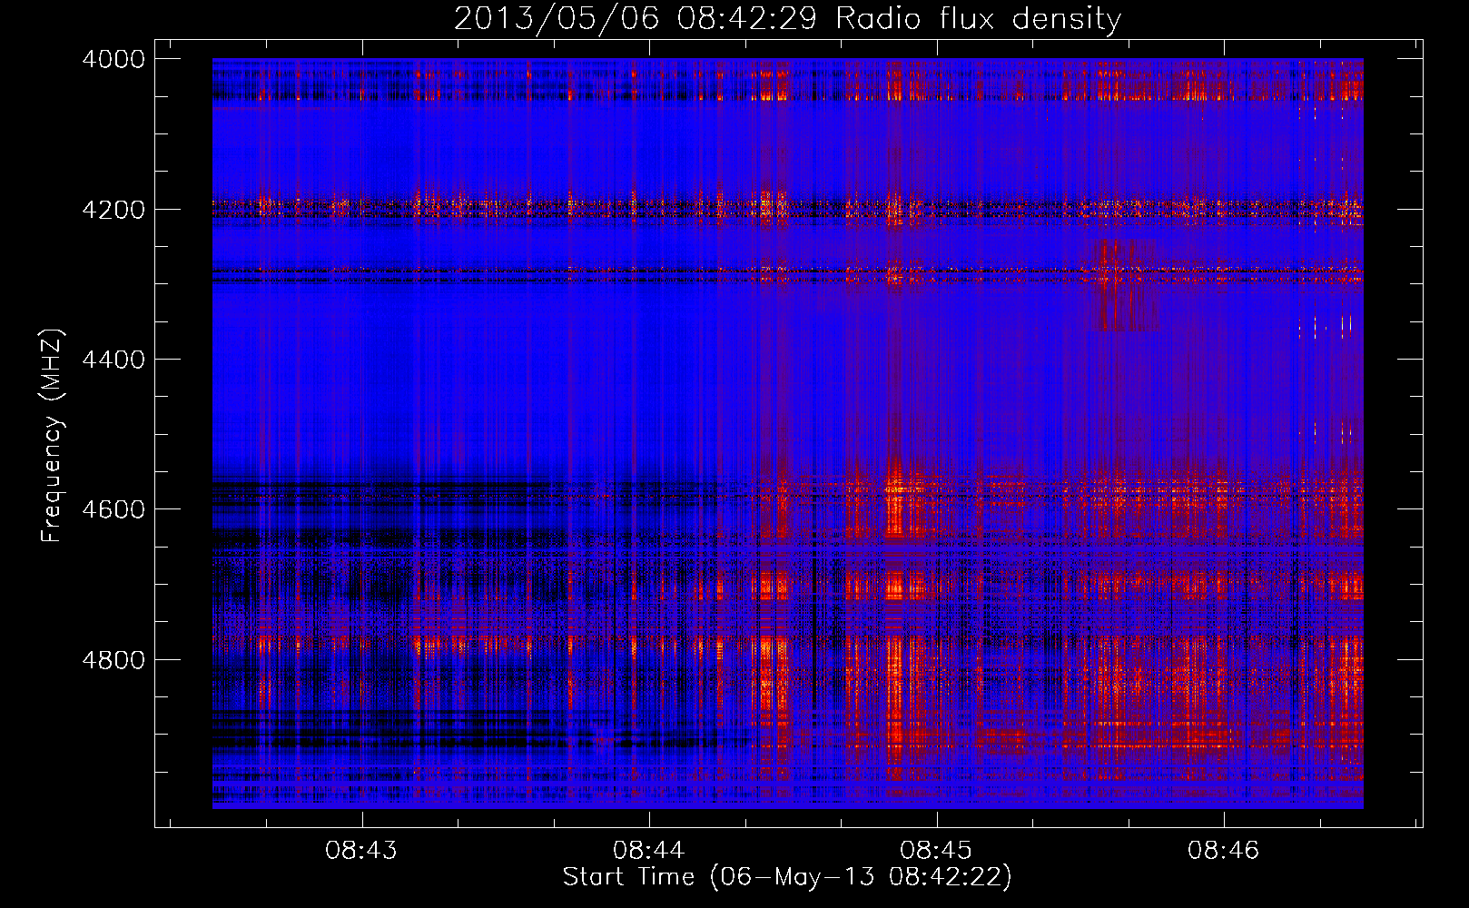
Task: Click the x-axis tick mark above 08:44
Action: pyautogui.click(x=649, y=820)
